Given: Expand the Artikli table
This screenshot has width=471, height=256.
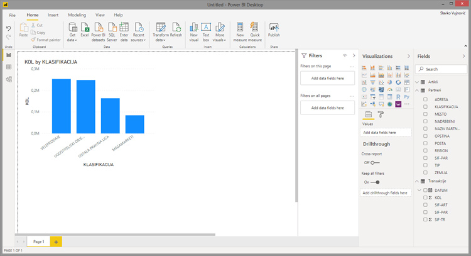Looking at the screenshot, I should click(x=417, y=82).
